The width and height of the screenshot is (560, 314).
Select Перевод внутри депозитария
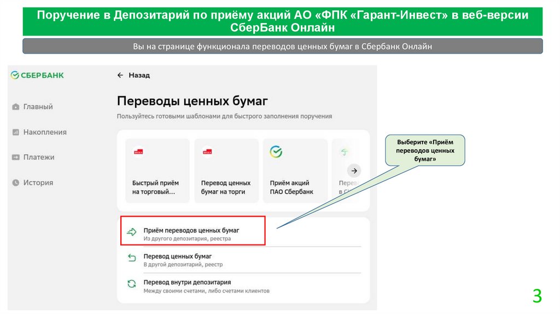243,286
